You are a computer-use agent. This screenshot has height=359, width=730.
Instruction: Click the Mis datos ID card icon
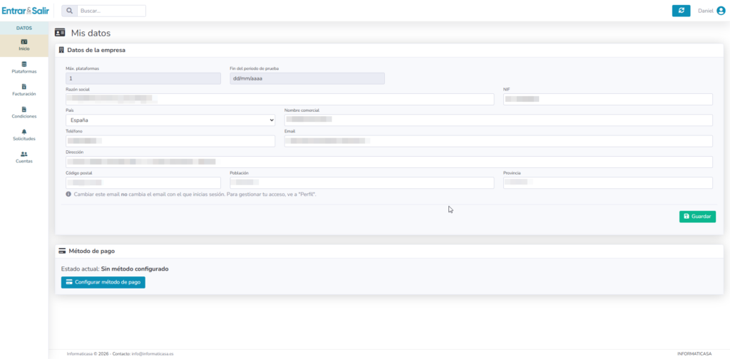pos(60,33)
